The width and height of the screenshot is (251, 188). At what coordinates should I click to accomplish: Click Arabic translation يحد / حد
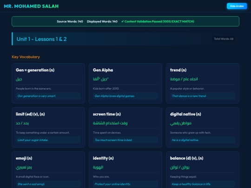coord(22,123)
